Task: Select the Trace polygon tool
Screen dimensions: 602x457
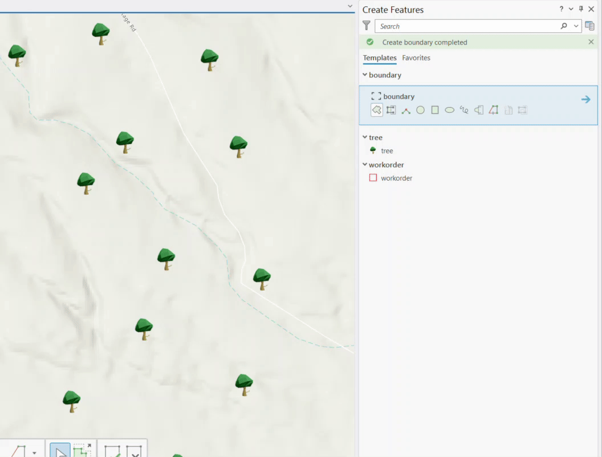Action: click(x=493, y=110)
